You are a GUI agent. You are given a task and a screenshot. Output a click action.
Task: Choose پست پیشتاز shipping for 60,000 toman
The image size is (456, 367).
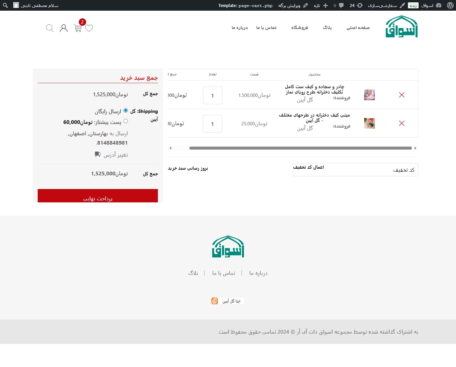tap(126, 121)
